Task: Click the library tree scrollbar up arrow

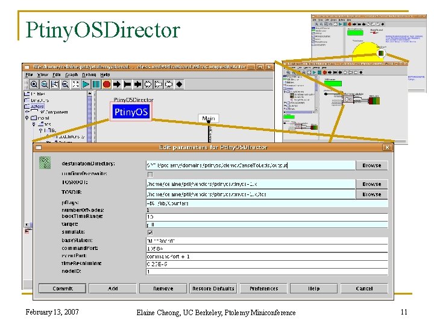Action: [x=90, y=94]
